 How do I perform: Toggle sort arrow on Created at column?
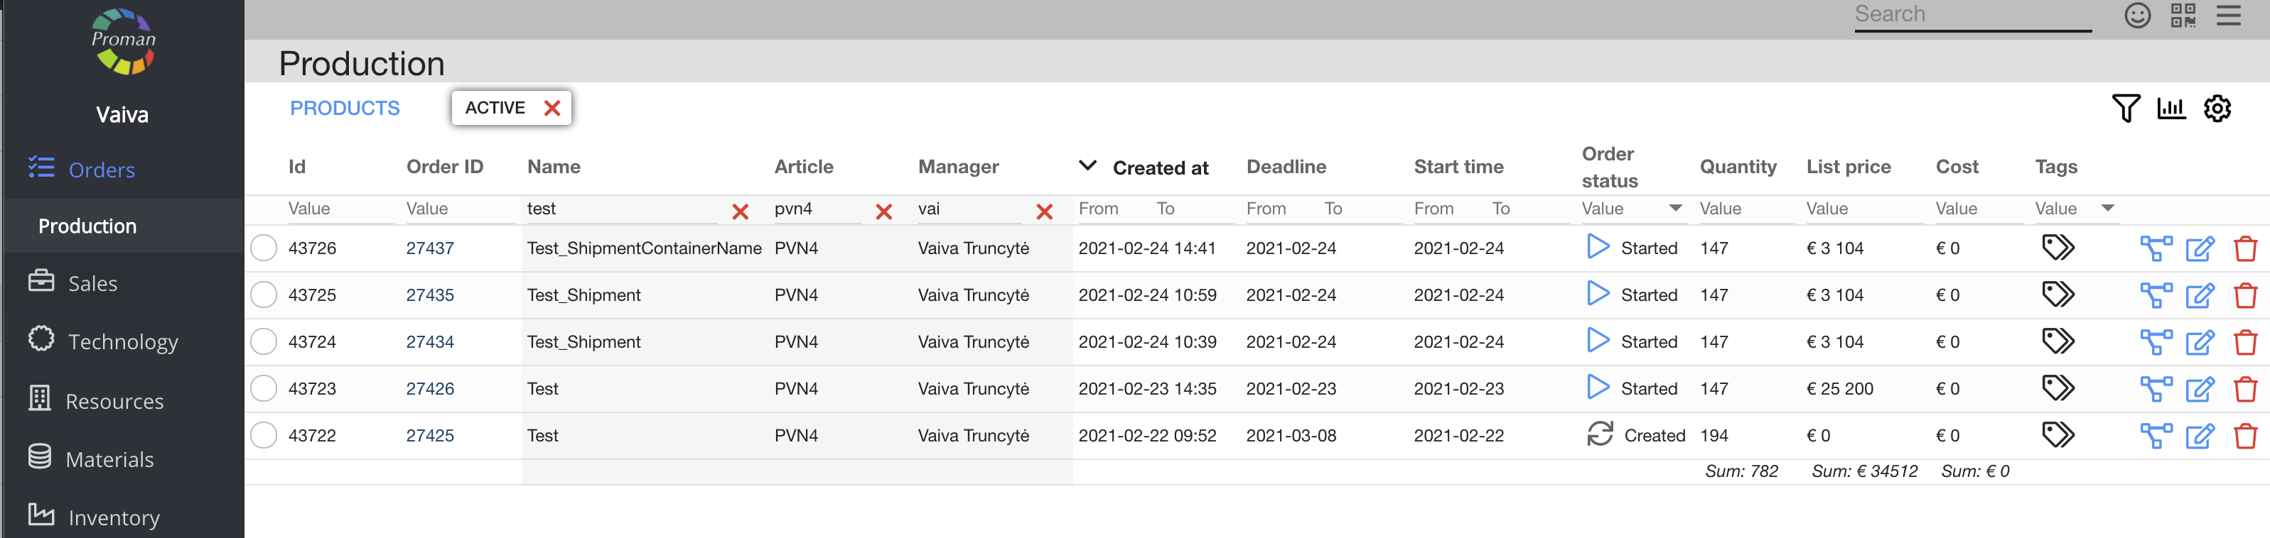point(1087,166)
